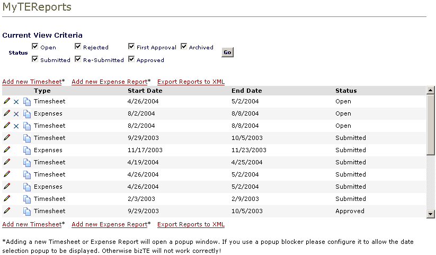Image resolution: width=436 pixels, height=255 pixels.
Task: Click the scrollbar down arrow
Action: pos(431,214)
